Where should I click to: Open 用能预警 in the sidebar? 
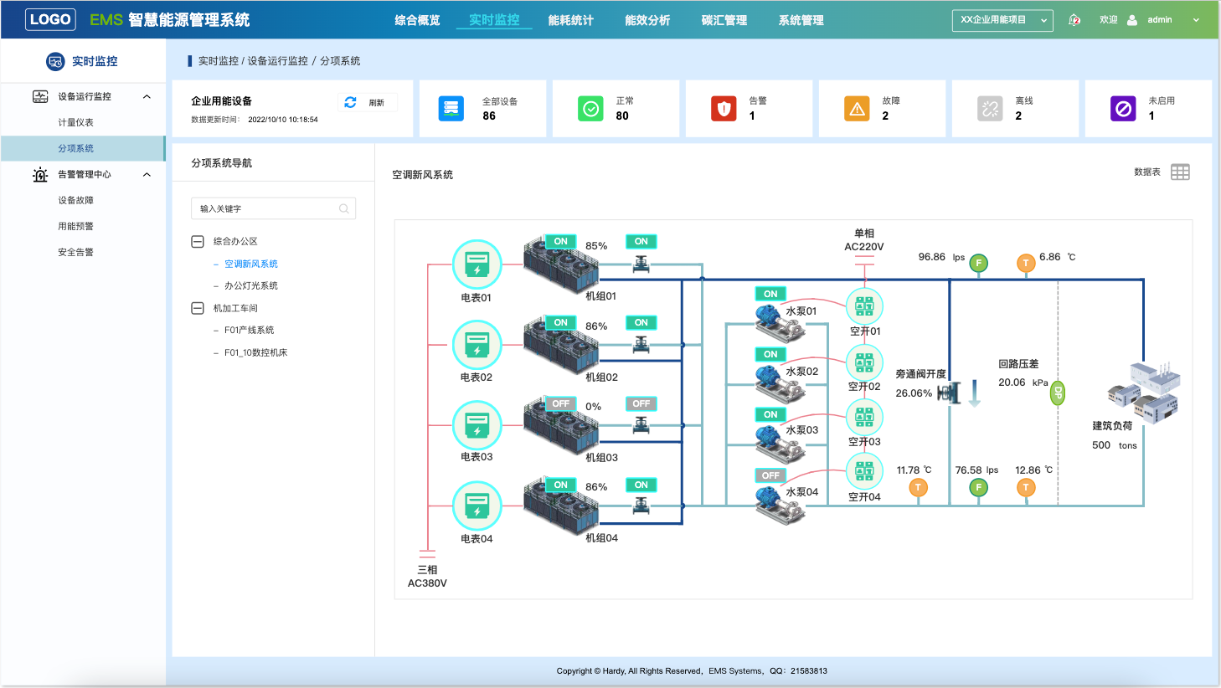pyautogui.click(x=75, y=227)
